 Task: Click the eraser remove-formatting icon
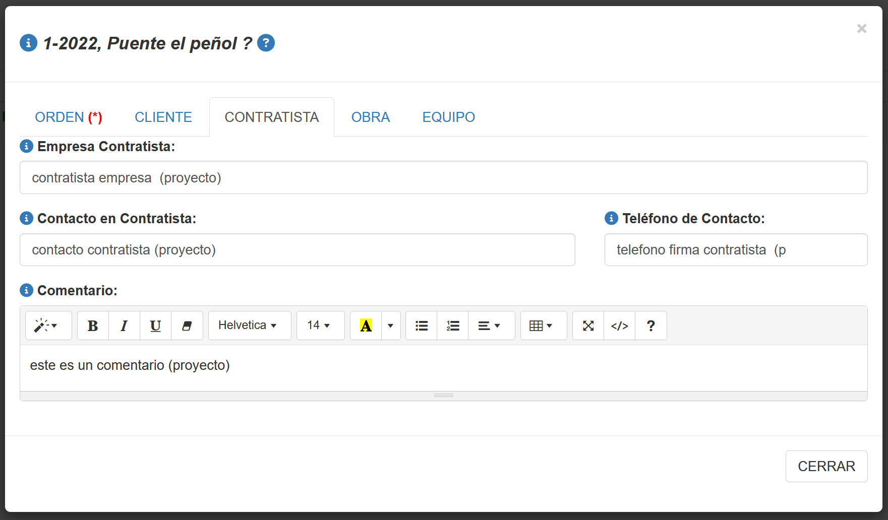point(187,326)
